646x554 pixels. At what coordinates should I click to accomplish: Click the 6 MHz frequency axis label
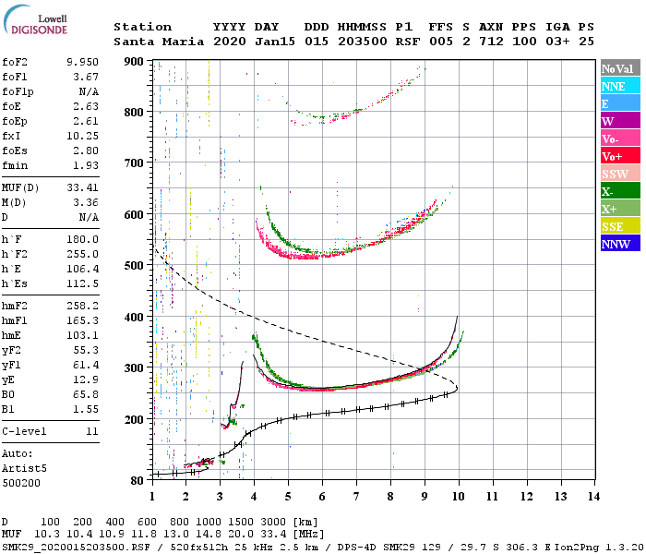tap(322, 497)
